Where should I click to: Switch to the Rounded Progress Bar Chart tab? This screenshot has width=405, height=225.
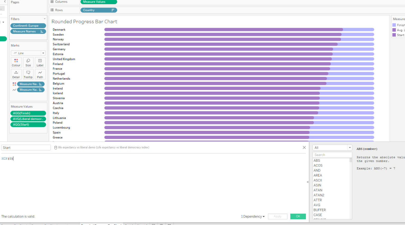click(x=101, y=224)
